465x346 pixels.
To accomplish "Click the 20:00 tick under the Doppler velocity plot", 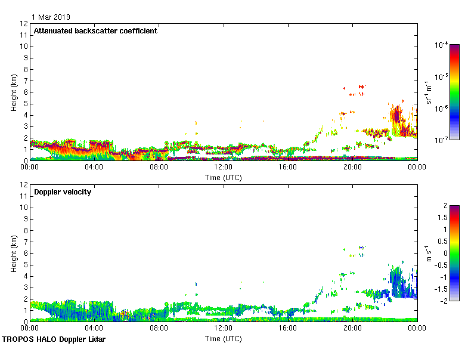I will [353, 329].
